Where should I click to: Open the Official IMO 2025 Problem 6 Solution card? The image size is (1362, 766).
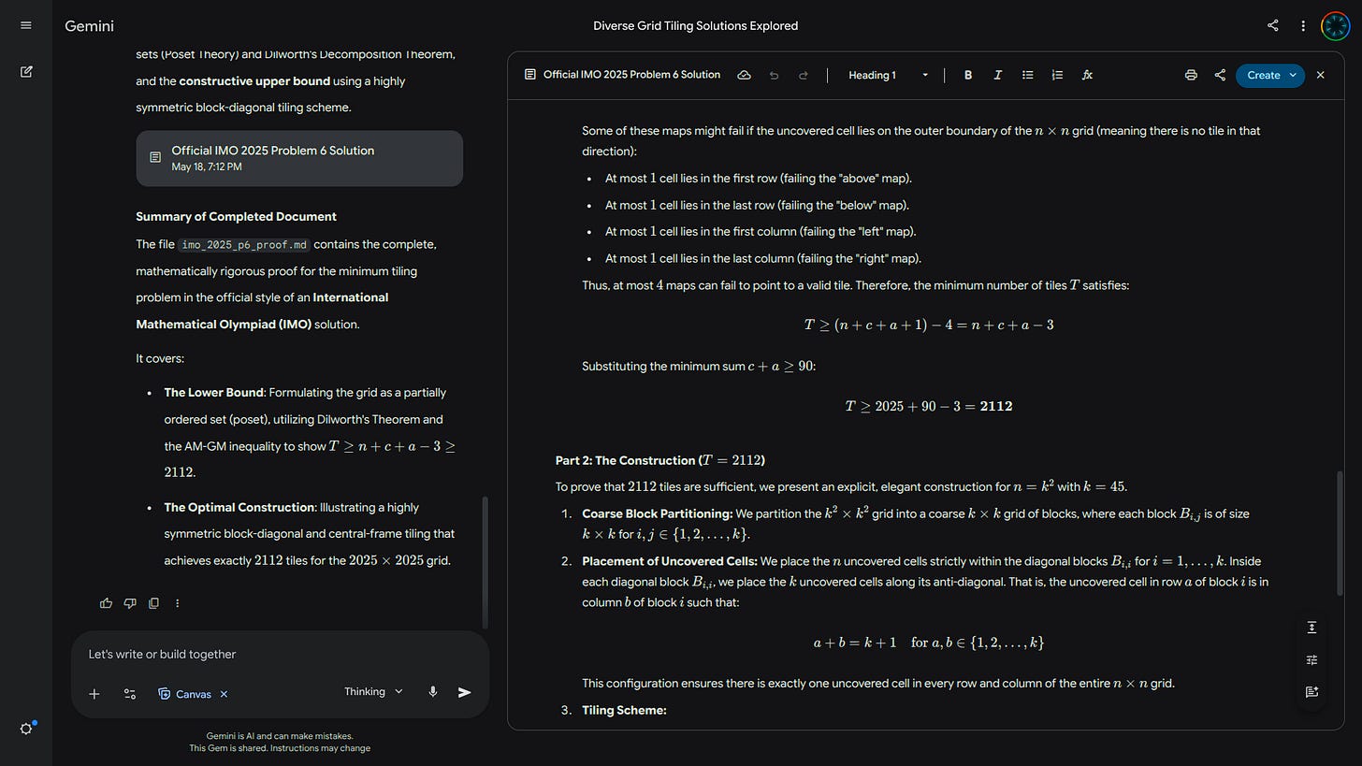coord(299,158)
